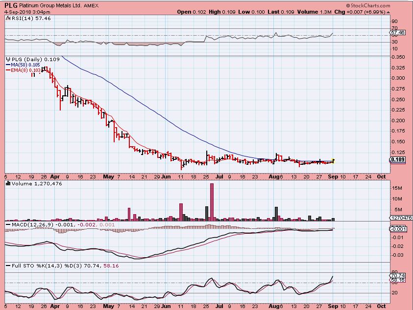Click the -0.02 label on MACD axis
413x310 pixels.
[x=398, y=246]
